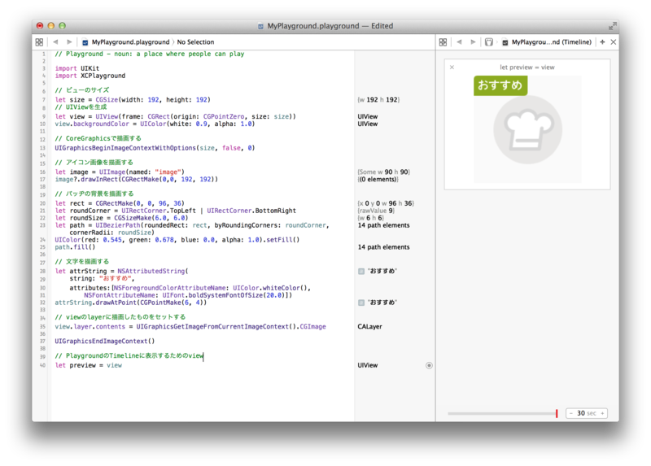This screenshot has height=466, width=651.
Task: Toggle value history circle for preview line
Action: point(429,365)
